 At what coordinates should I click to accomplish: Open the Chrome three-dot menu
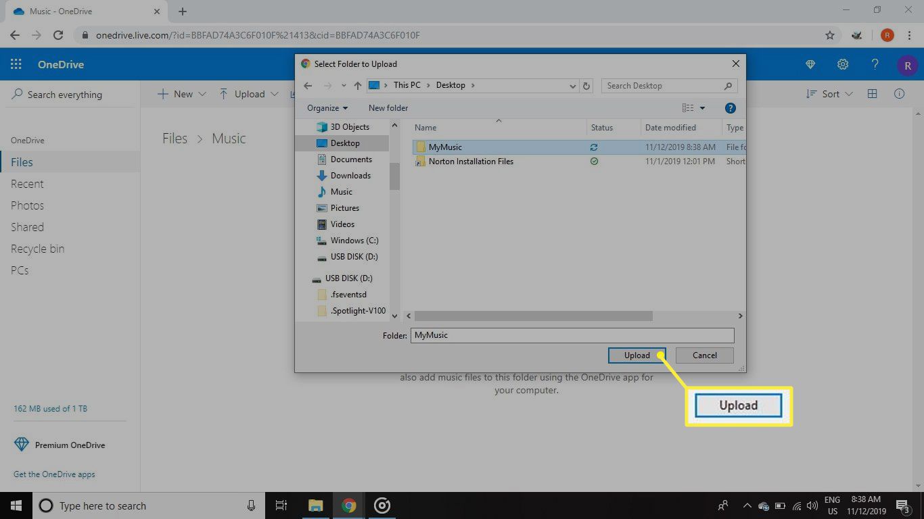(910, 35)
